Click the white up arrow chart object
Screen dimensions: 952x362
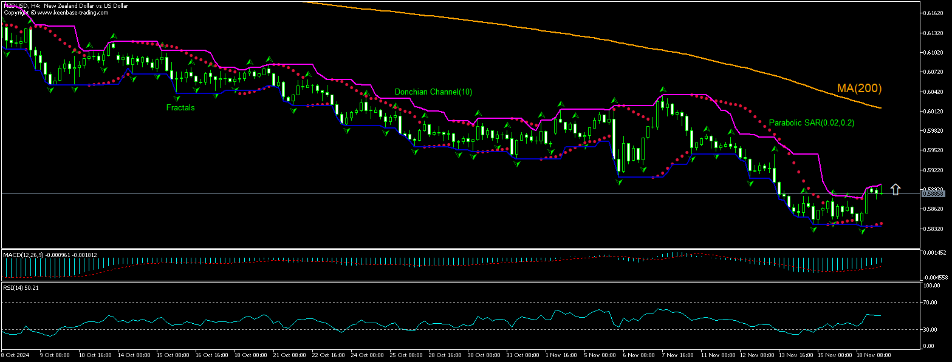pos(895,189)
